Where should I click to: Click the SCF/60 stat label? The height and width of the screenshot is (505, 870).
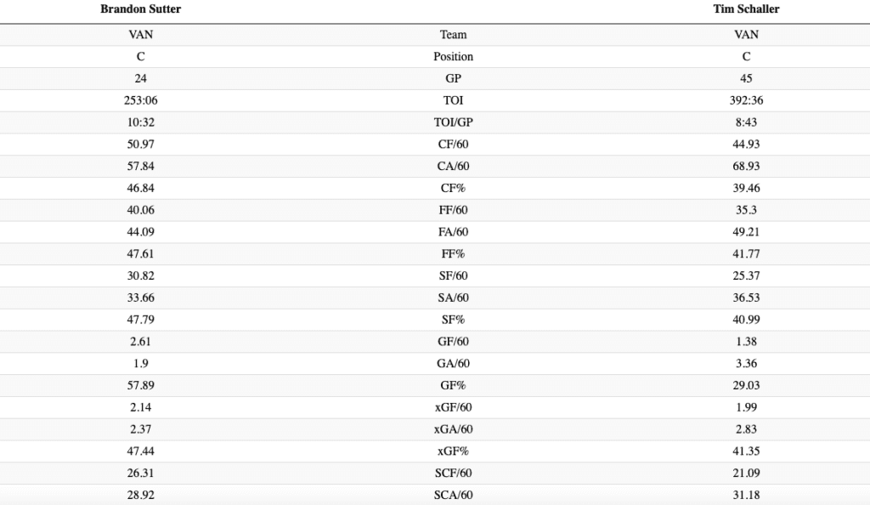[453, 474]
